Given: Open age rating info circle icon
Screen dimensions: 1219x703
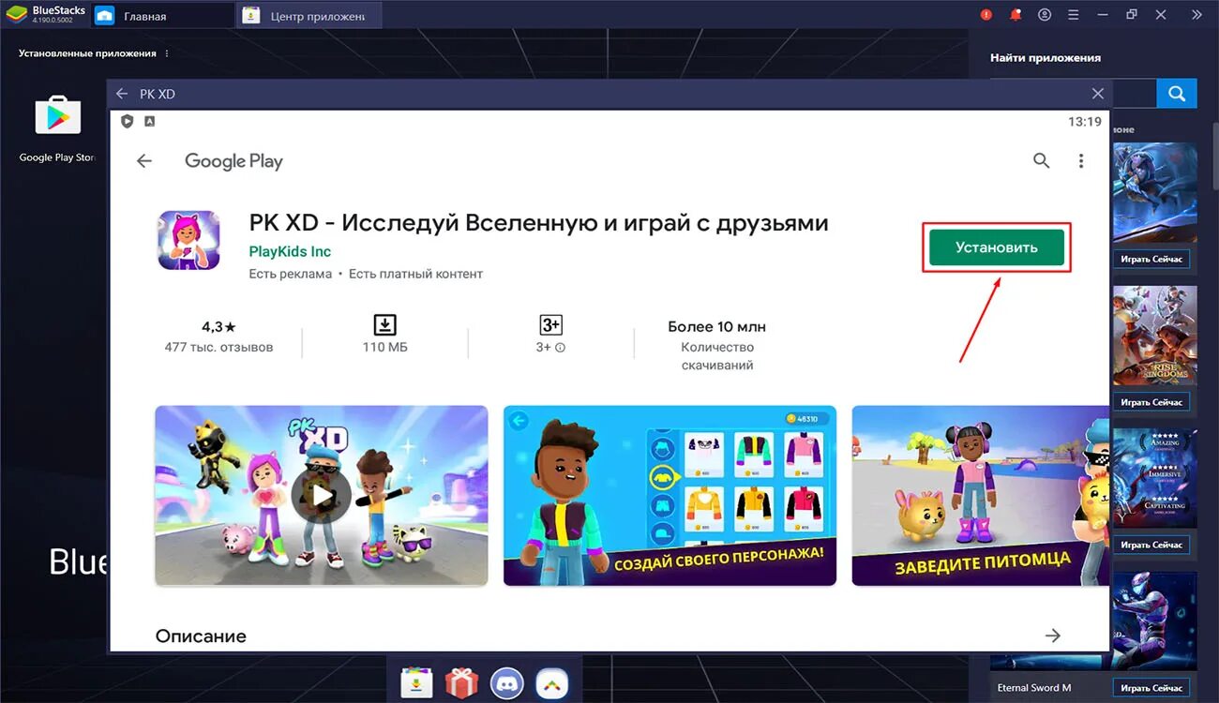Looking at the screenshot, I should [560, 348].
